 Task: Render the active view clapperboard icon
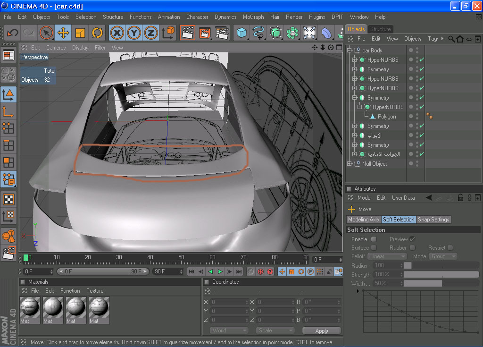coord(188,33)
